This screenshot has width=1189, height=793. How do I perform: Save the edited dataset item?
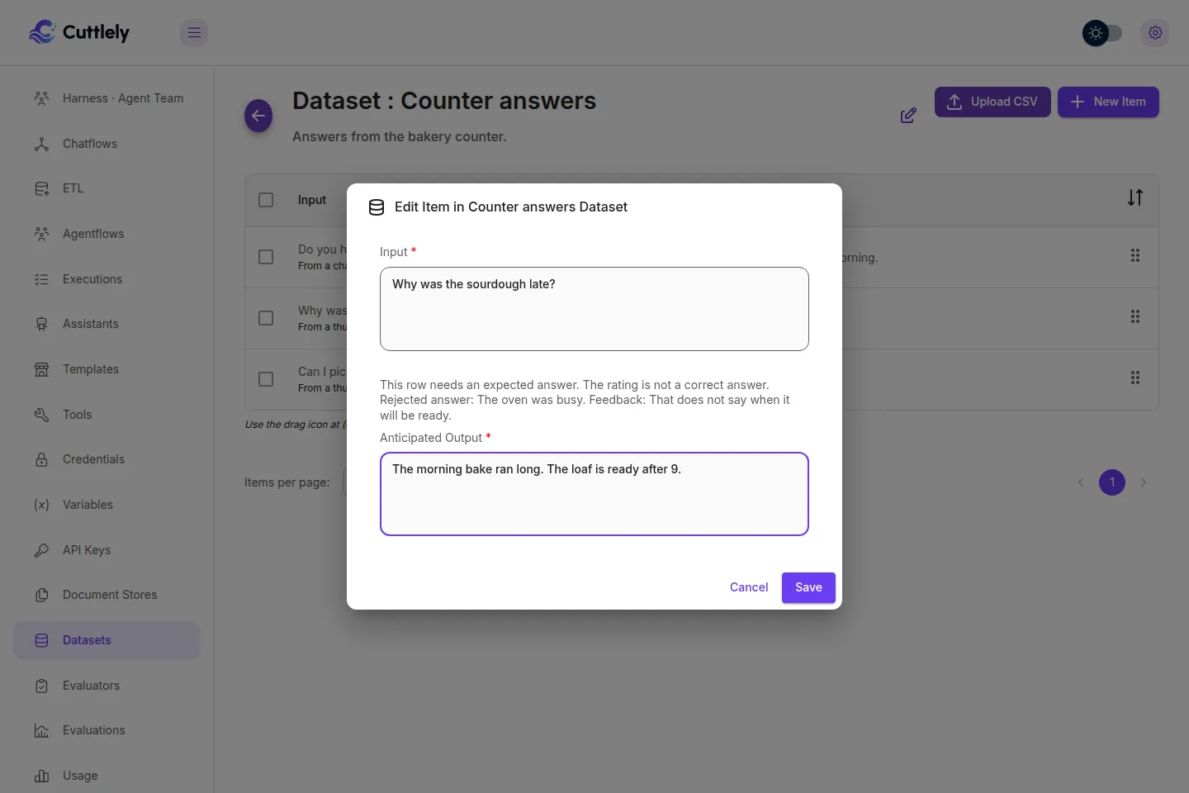tap(808, 587)
